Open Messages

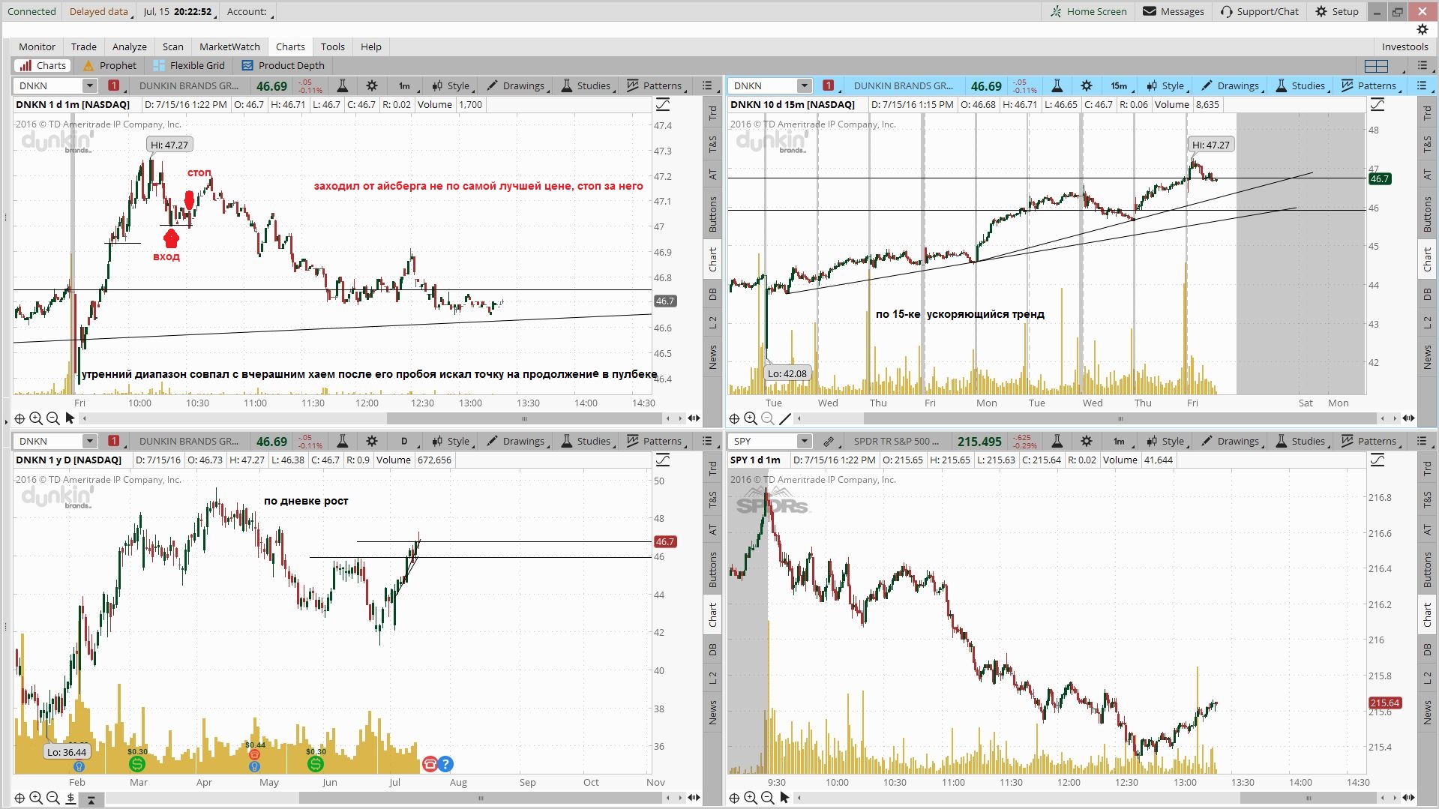(1174, 11)
